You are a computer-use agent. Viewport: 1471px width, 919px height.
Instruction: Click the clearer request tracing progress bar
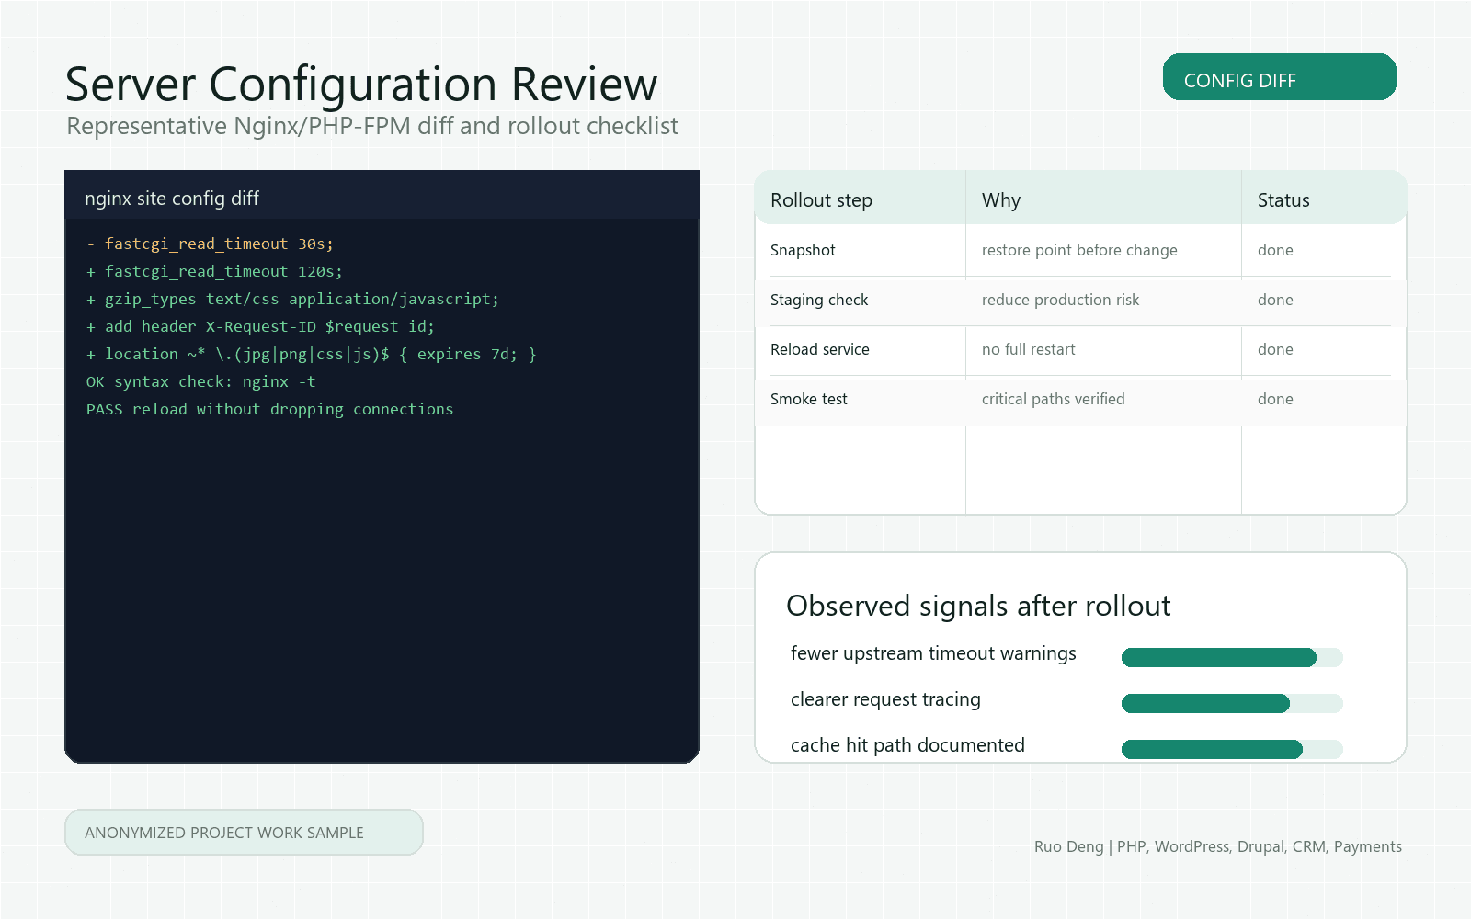coord(1232,703)
